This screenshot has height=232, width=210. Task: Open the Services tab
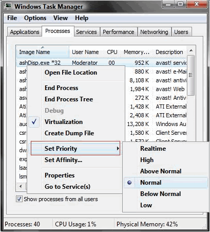[x=86, y=32]
